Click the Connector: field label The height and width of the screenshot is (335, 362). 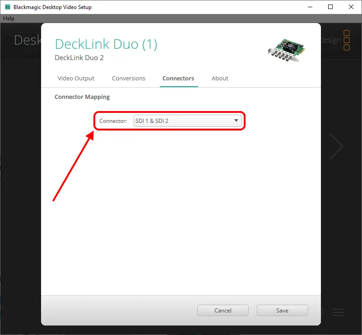click(113, 121)
